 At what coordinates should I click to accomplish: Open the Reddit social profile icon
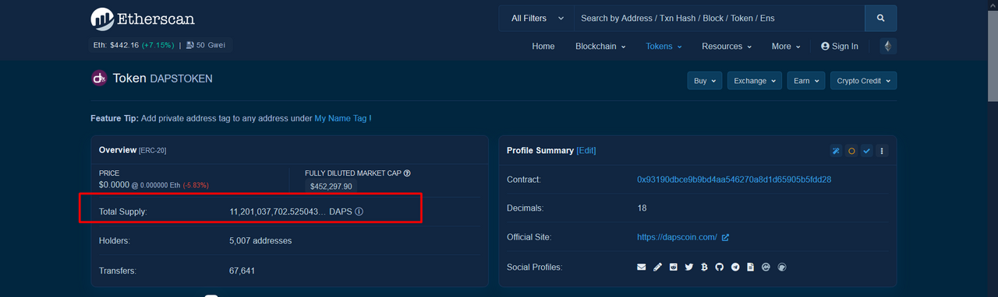coord(673,267)
